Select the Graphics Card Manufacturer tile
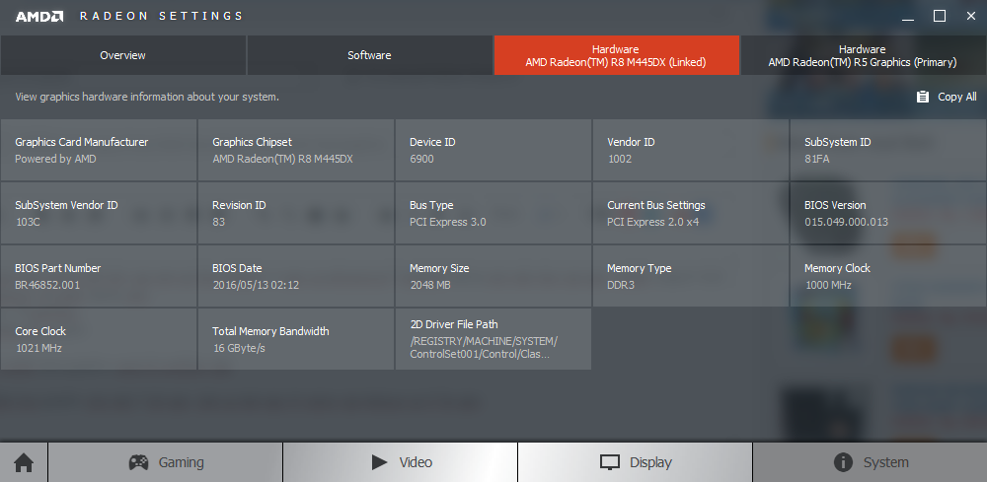The image size is (987, 482). tap(98, 150)
